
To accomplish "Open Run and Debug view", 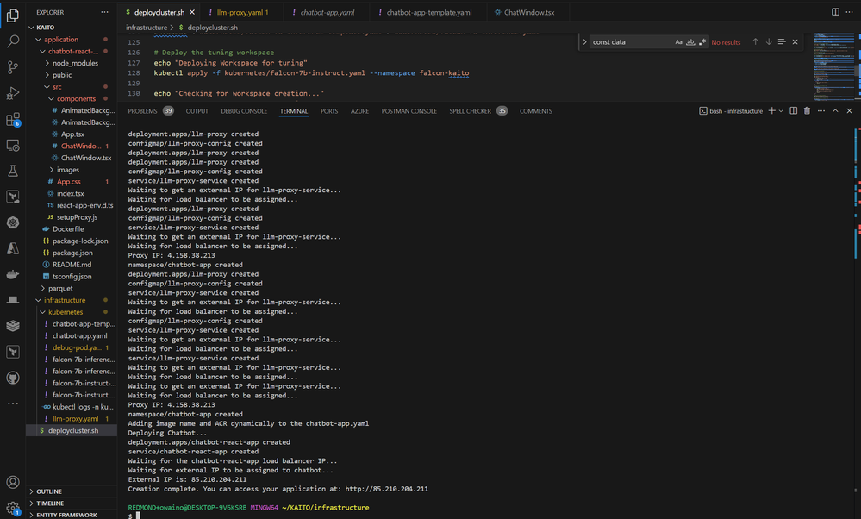I will 12,93.
